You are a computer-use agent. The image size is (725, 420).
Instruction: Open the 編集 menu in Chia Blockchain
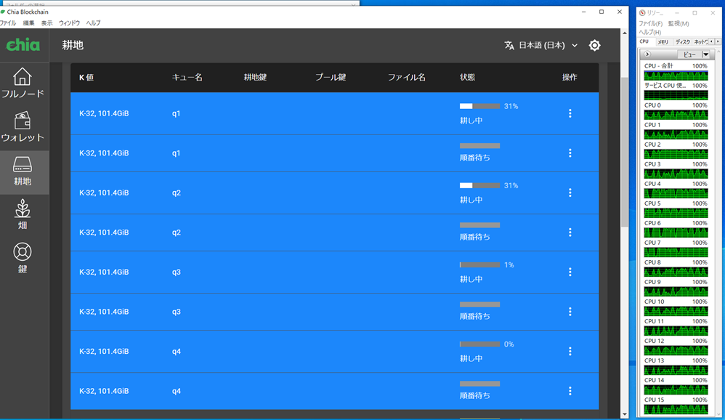pos(28,23)
